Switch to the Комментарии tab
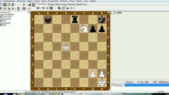The width and height of the screenshot is (169, 95). pos(42,4)
